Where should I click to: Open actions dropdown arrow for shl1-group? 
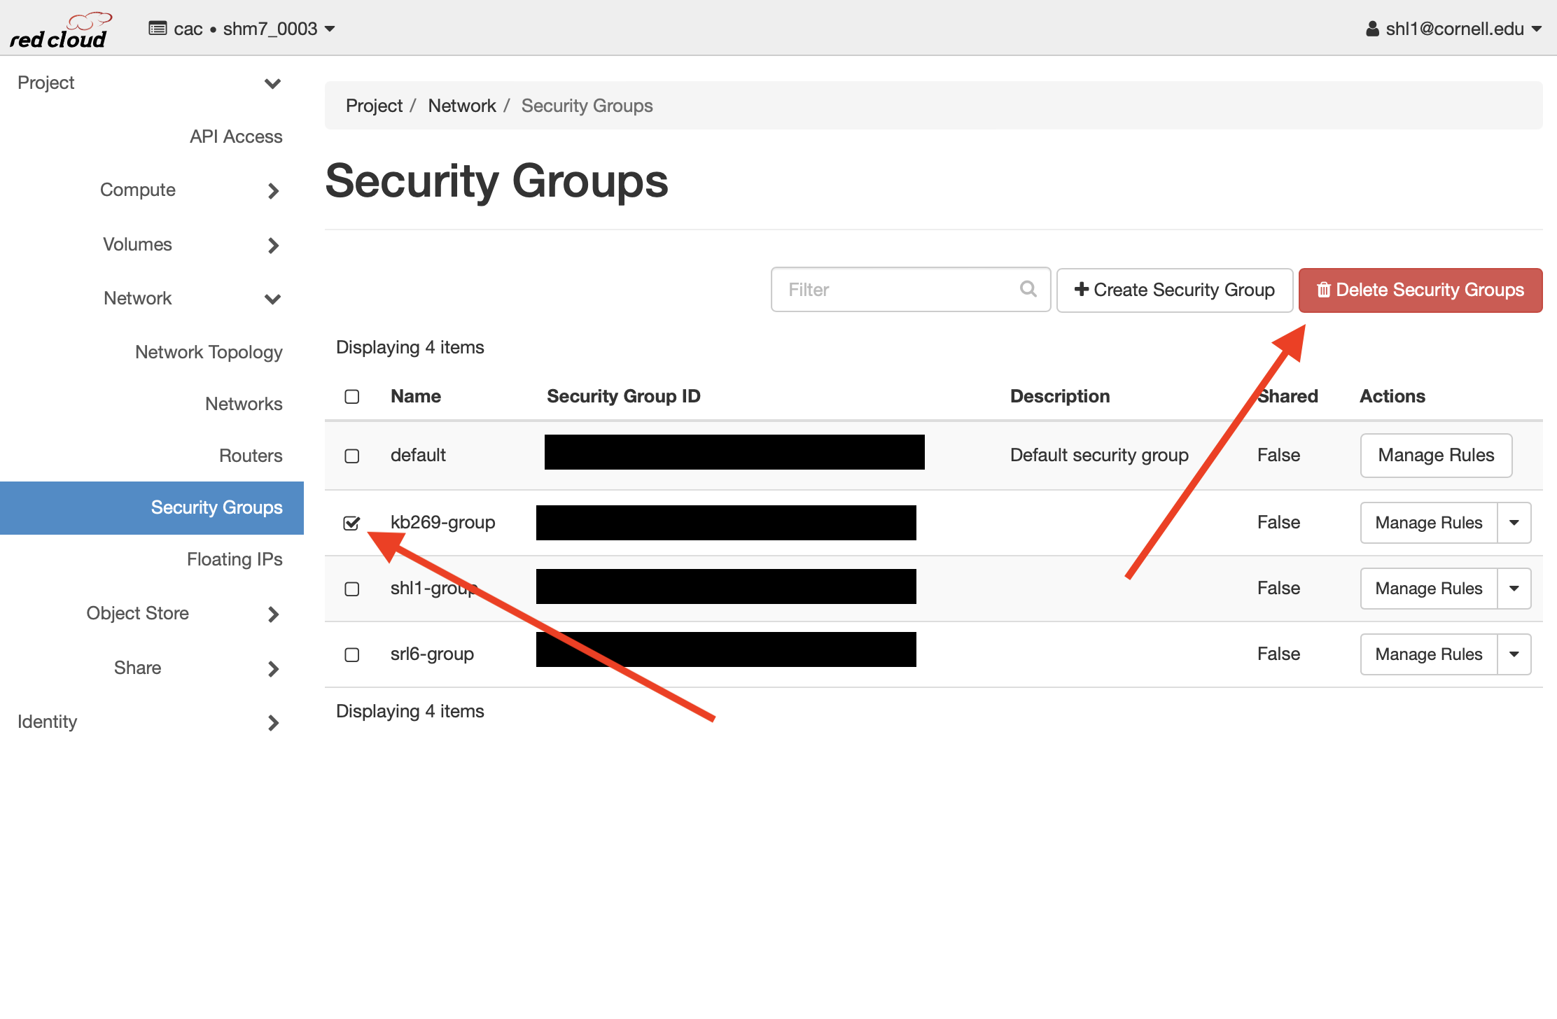[x=1514, y=589]
